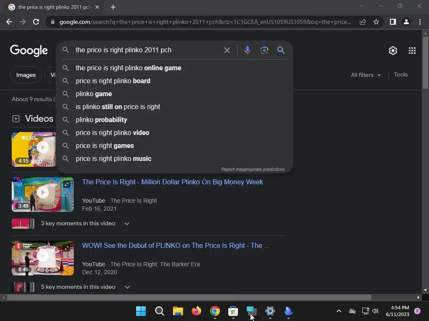Start voice search with microphone
Viewport: 429px width, 321px height.
tap(247, 50)
